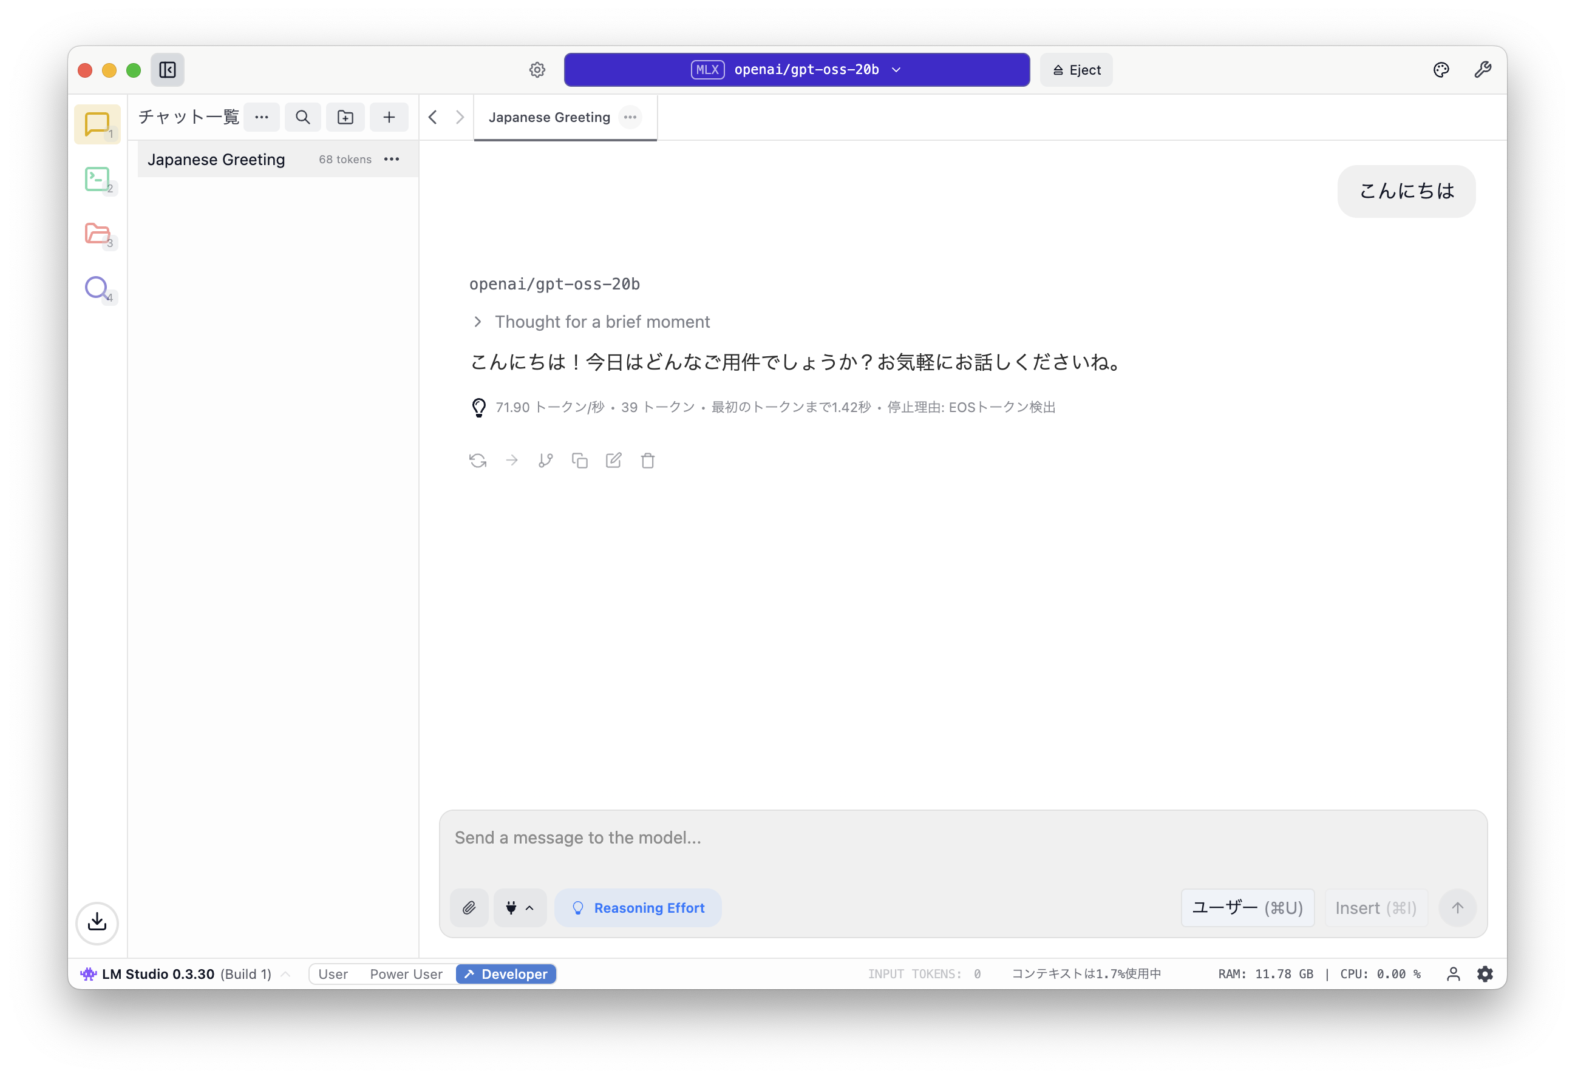Click the attach file paperclip icon
Screen dimensions: 1575x1079
tap(469, 908)
